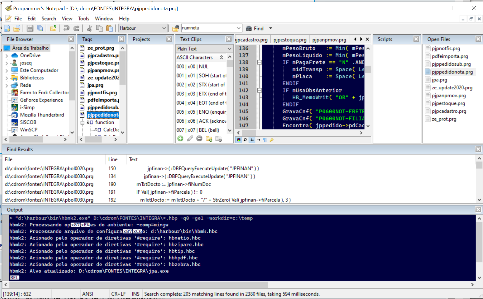Open jpa.prg in Open Files list

[439, 80]
